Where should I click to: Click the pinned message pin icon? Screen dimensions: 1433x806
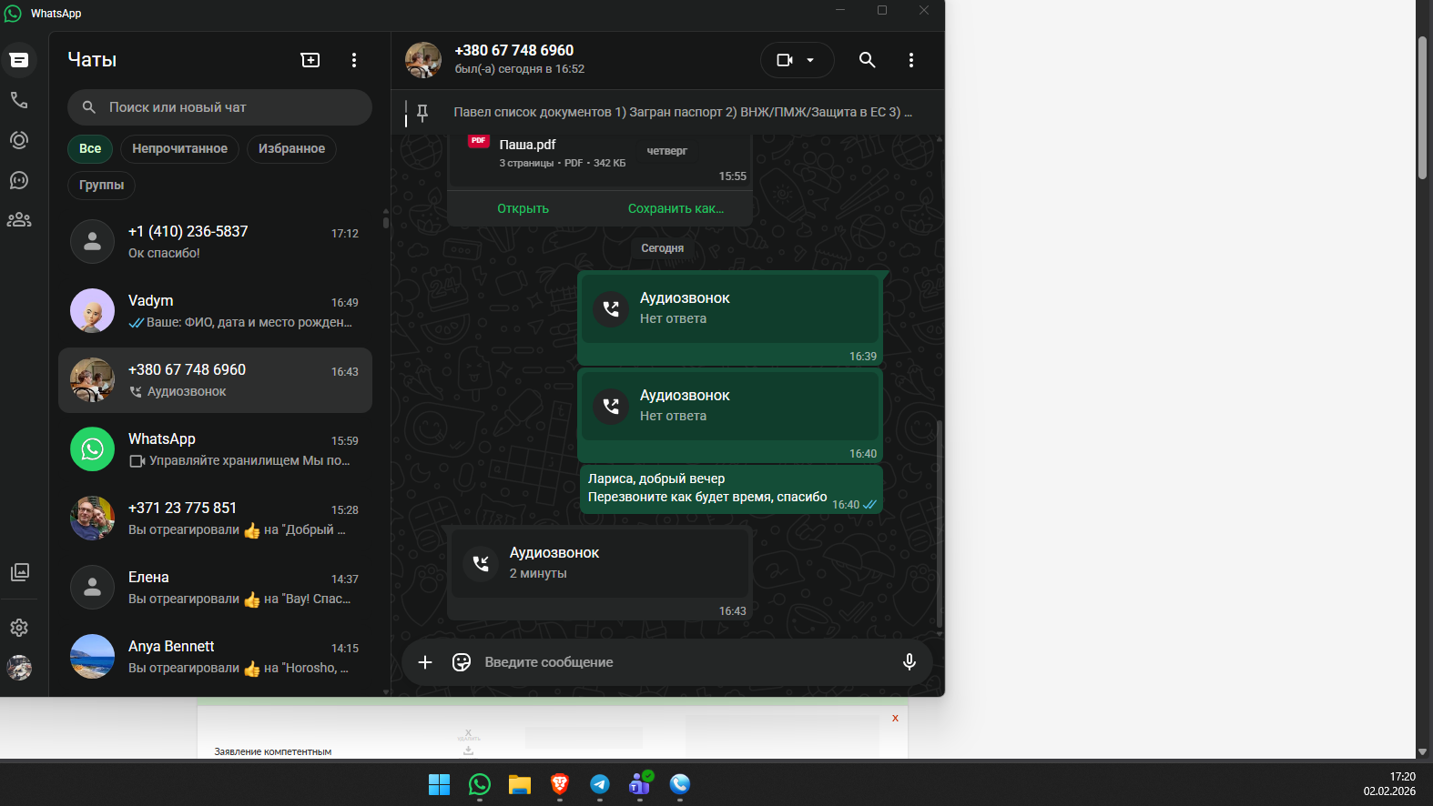click(x=422, y=112)
